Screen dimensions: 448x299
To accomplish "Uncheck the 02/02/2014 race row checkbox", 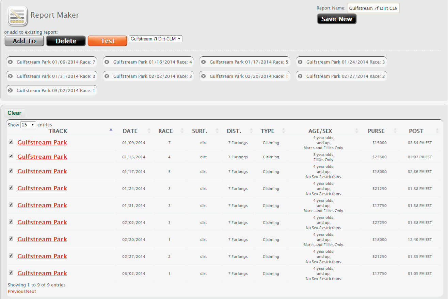I will click(x=11, y=222).
